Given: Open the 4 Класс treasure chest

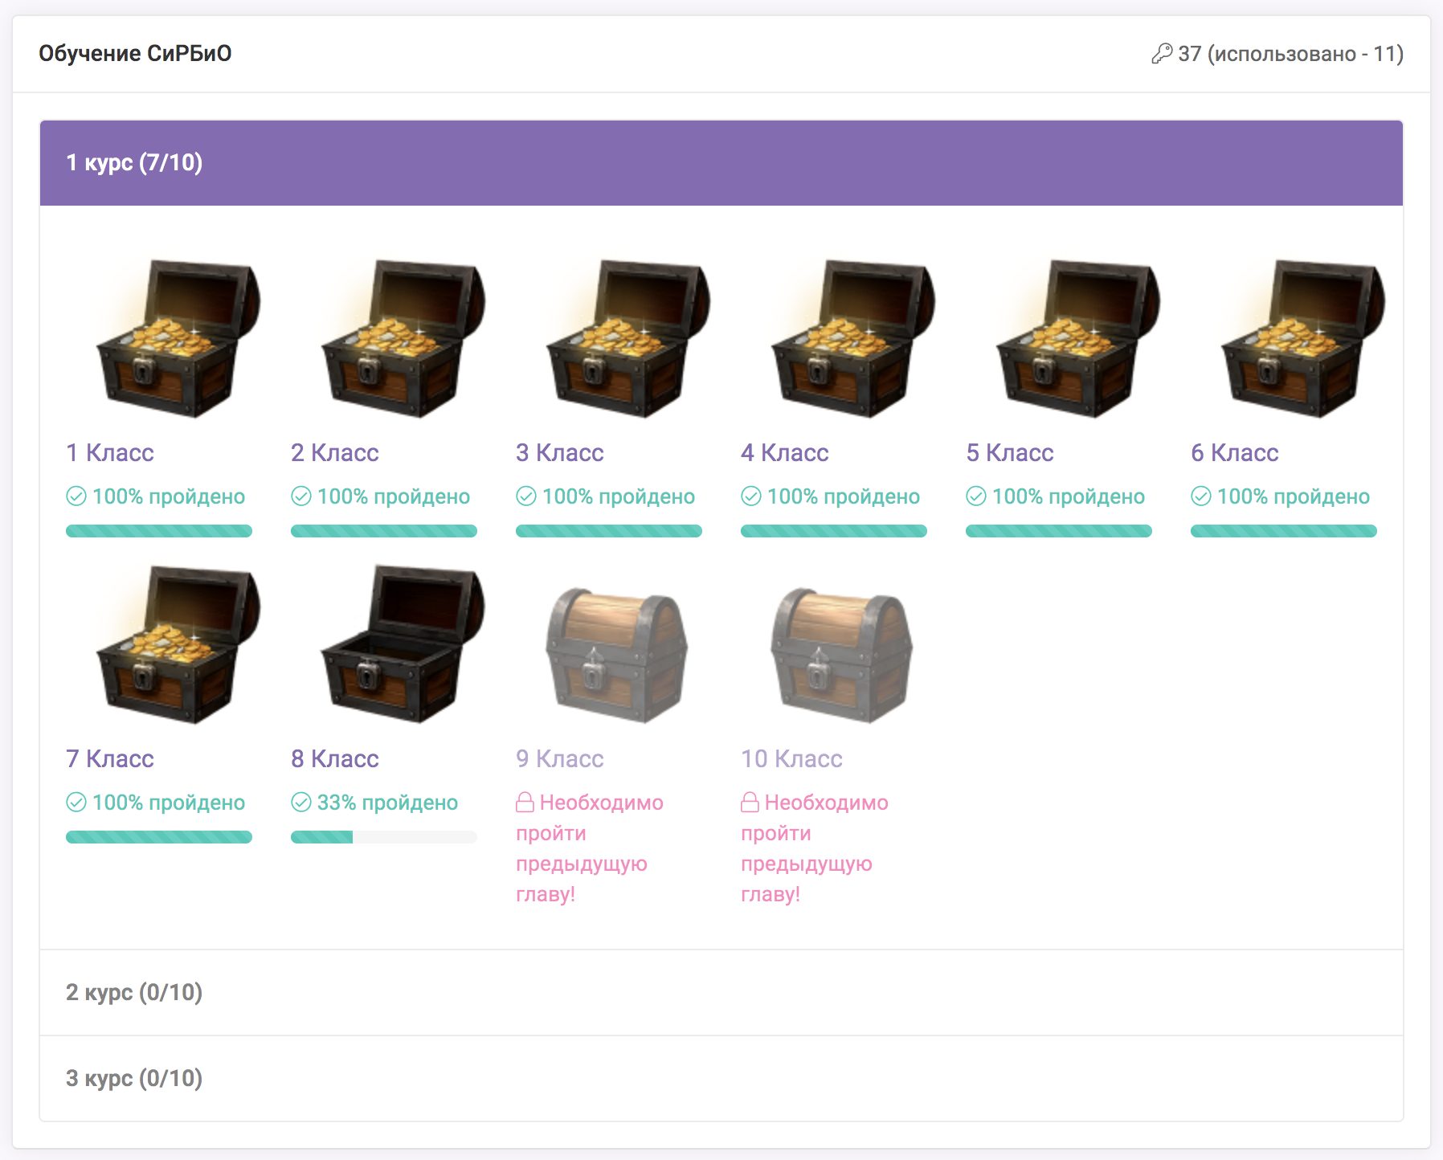Looking at the screenshot, I should (x=853, y=338).
